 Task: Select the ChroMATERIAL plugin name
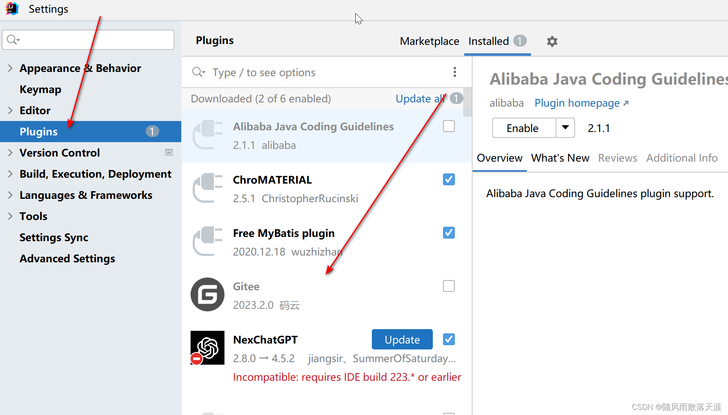pos(272,180)
